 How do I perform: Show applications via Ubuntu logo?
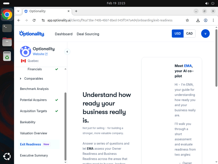(7, 156)
